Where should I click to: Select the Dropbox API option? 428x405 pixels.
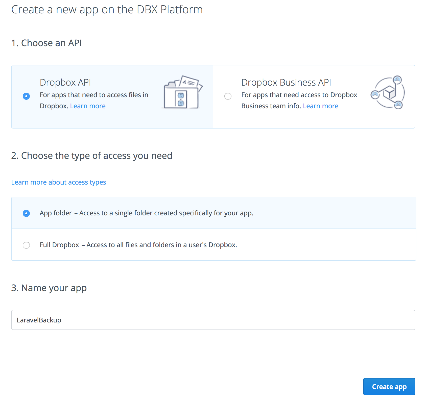pos(26,96)
